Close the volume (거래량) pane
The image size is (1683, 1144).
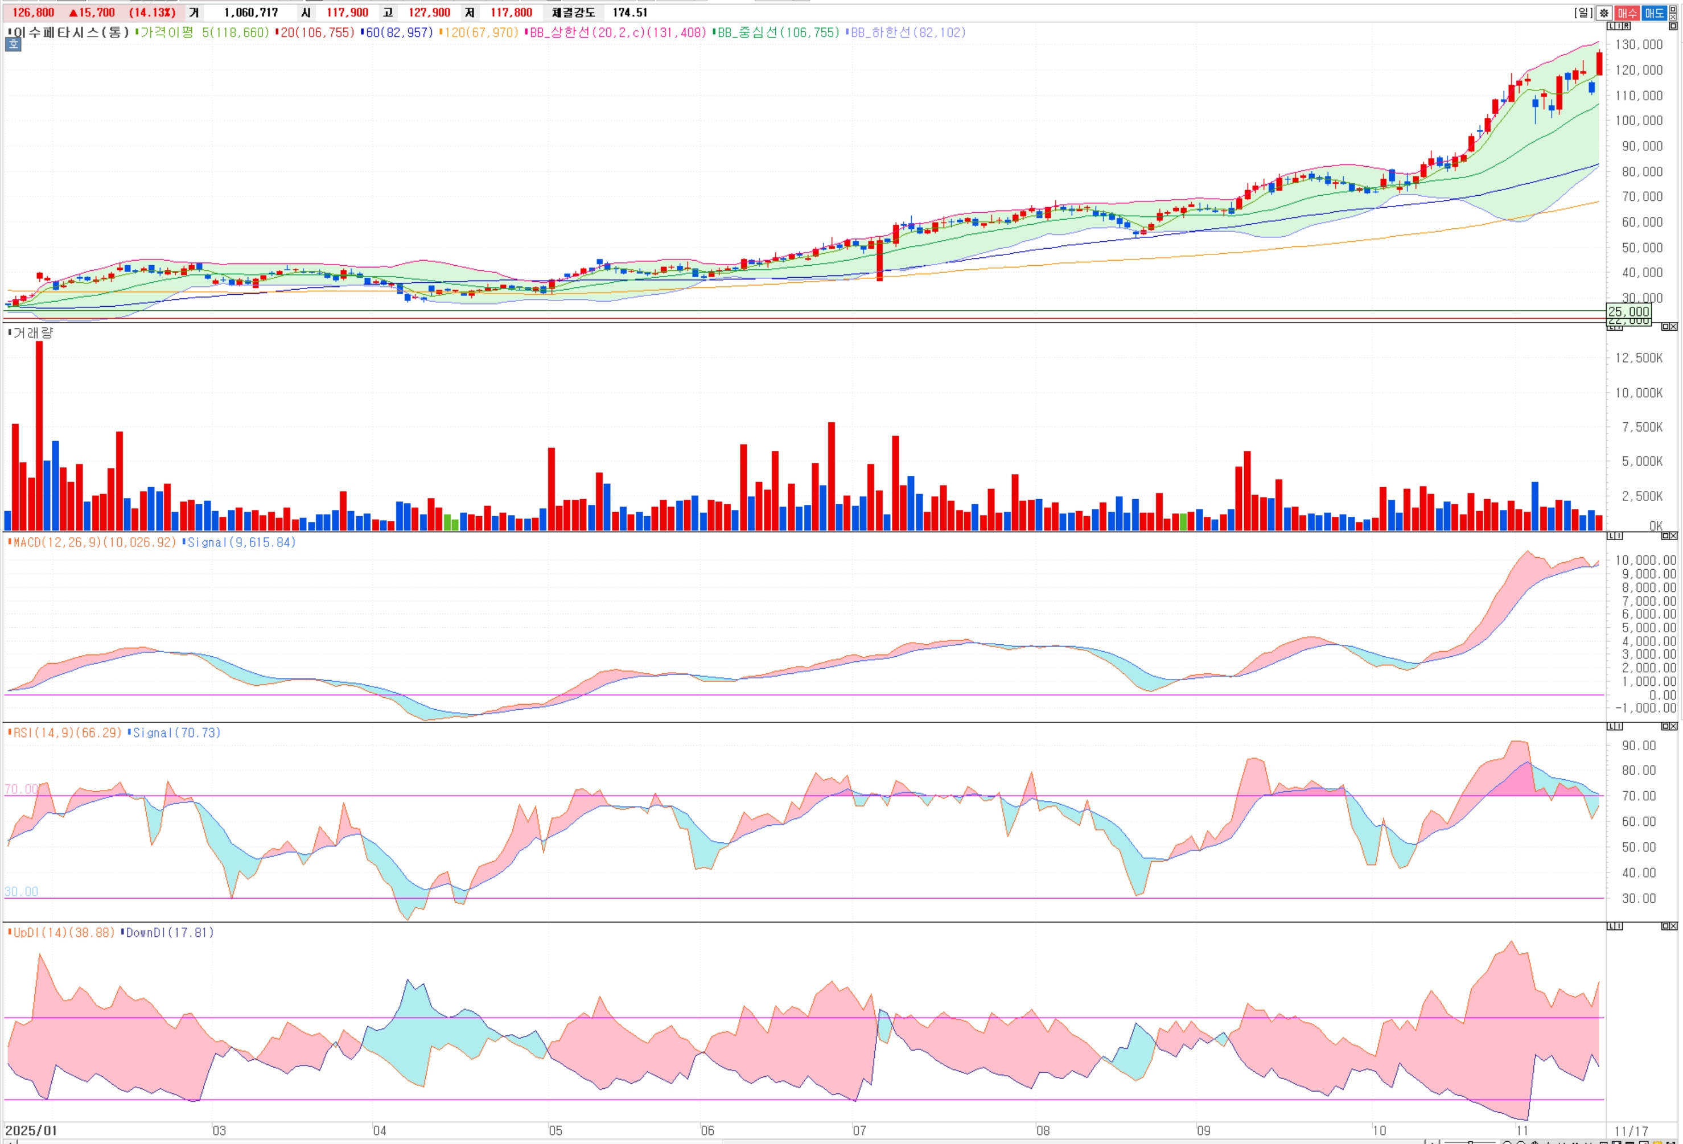click(x=1673, y=327)
